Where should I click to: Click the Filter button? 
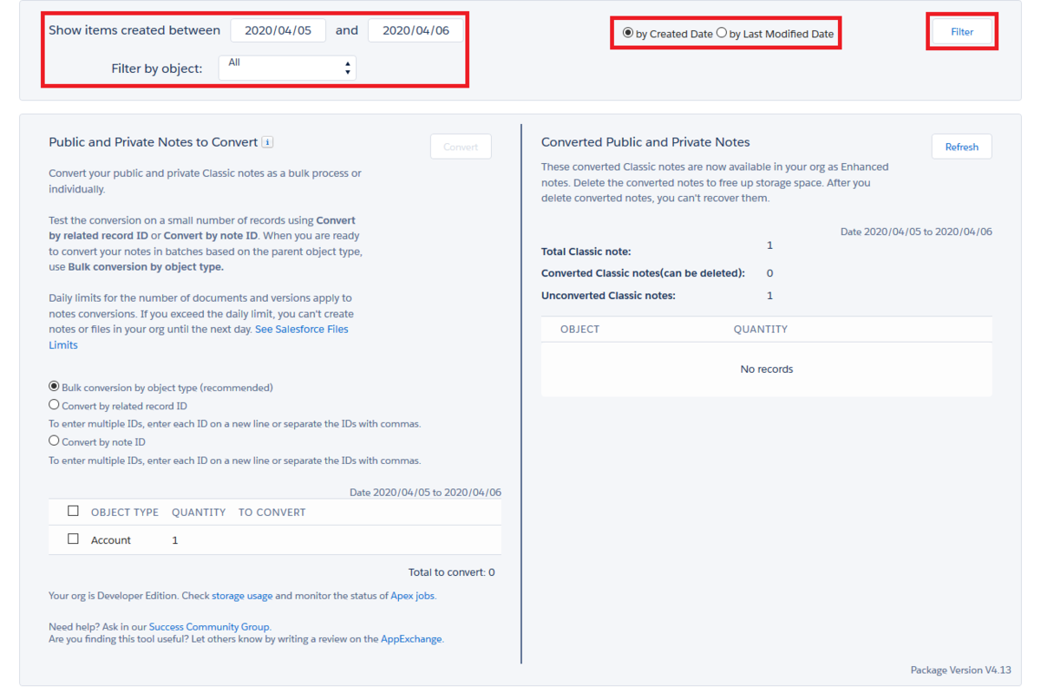coord(962,31)
